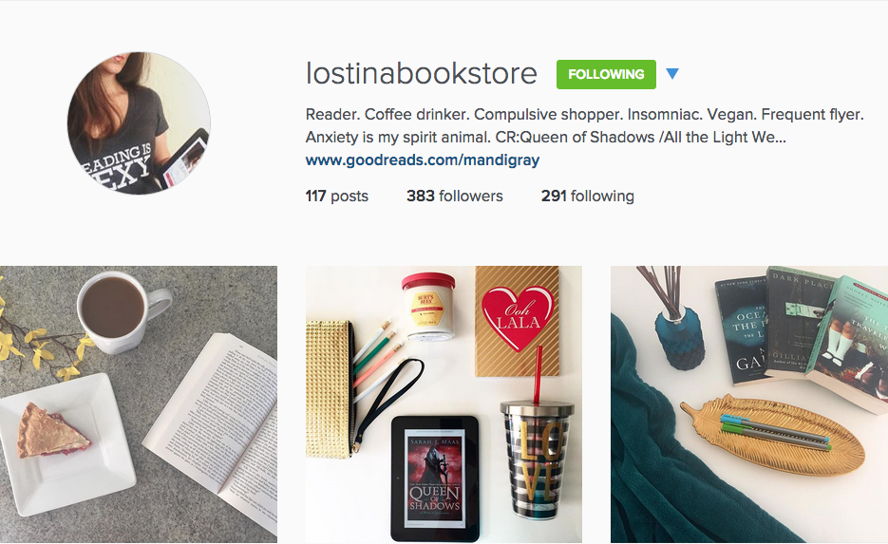Open the goodreads.com/mandigray link

[x=423, y=160]
